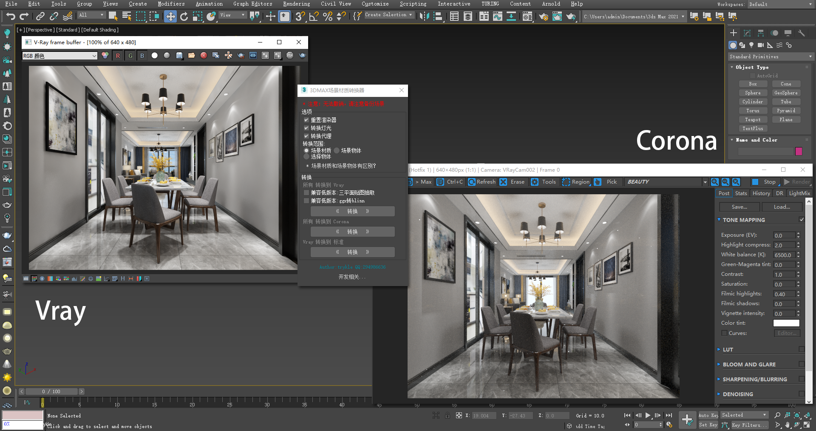Viewport: 816px width, 431px height.
Task: Select the Lights category icon in Create panel
Action: (751, 45)
